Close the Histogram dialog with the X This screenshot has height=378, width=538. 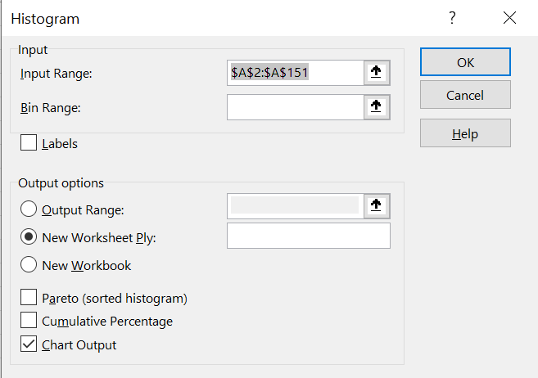(x=510, y=18)
